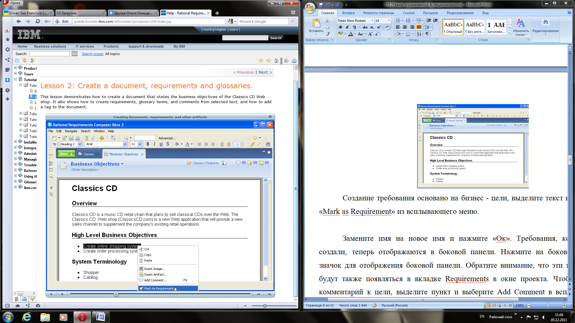Click yellow highlight color swatch
This screenshot has width=575, height=323.
pyautogui.click(x=340, y=34)
